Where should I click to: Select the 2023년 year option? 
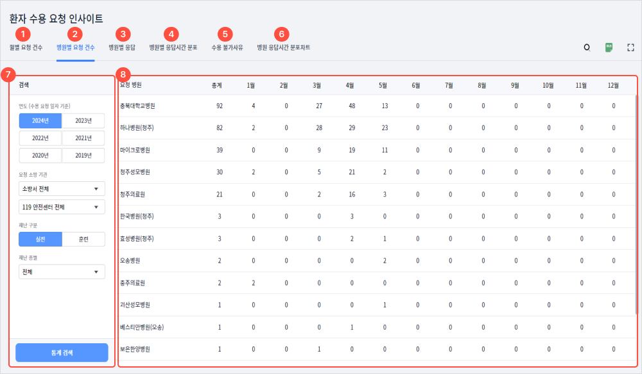(83, 120)
